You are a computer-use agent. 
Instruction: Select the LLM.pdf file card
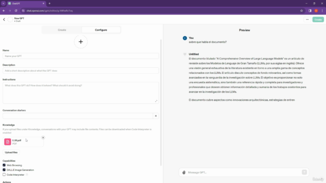click(x=23, y=142)
